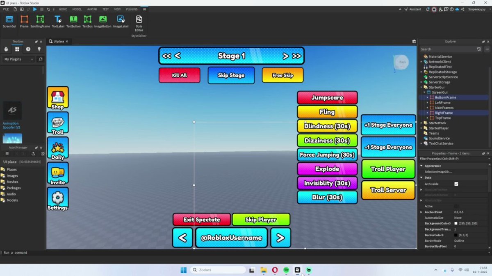Click the Troll Player button
This screenshot has height=276, width=492.
388,169
